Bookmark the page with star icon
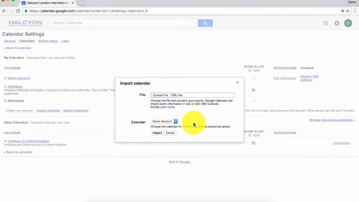 click(x=348, y=11)
